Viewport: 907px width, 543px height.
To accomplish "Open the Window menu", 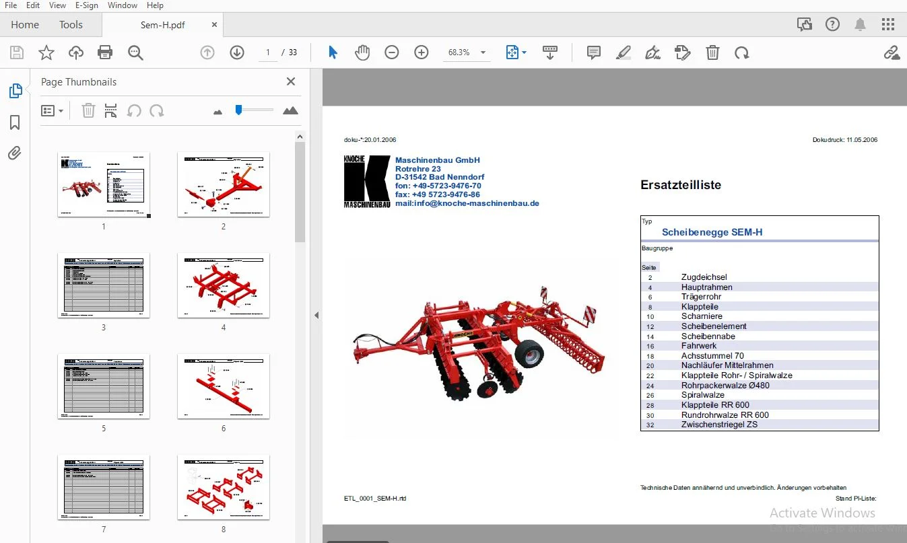I will click(123, 5).
